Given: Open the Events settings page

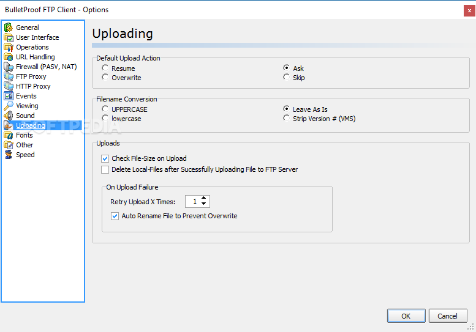Looking at the screenshot, I should pyautogui.click(x=26, y=96).
